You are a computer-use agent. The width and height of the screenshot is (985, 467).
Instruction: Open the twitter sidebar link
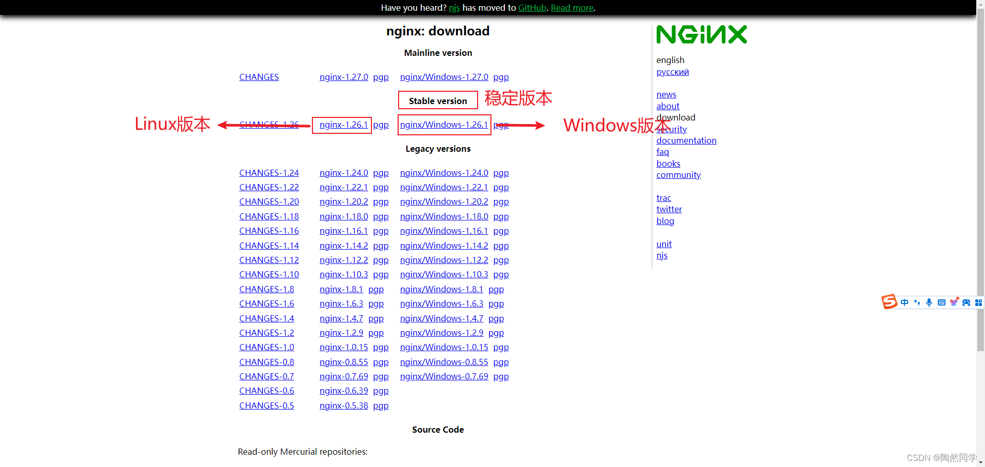pos(669,209)
